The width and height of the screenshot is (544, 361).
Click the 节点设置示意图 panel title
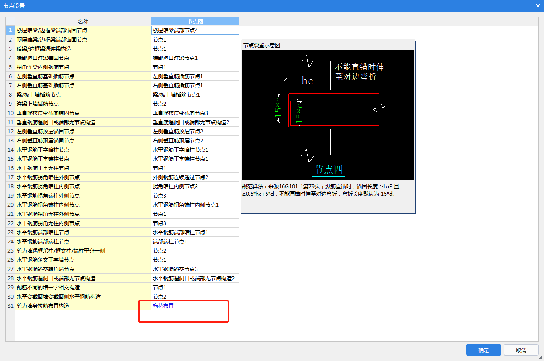click(x=262, y=45)
